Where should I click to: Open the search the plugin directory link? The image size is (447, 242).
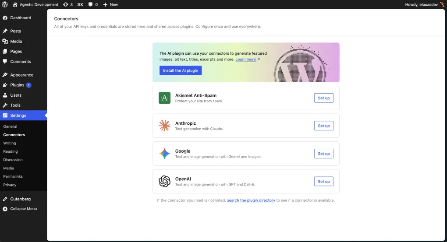251,200
